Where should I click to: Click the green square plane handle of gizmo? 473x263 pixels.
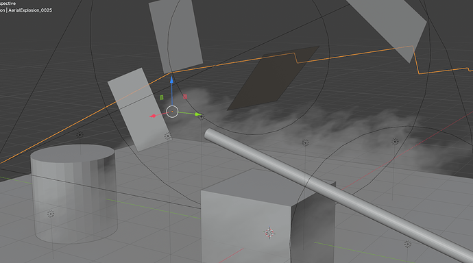pyautogui.click(x=162, y=97)
